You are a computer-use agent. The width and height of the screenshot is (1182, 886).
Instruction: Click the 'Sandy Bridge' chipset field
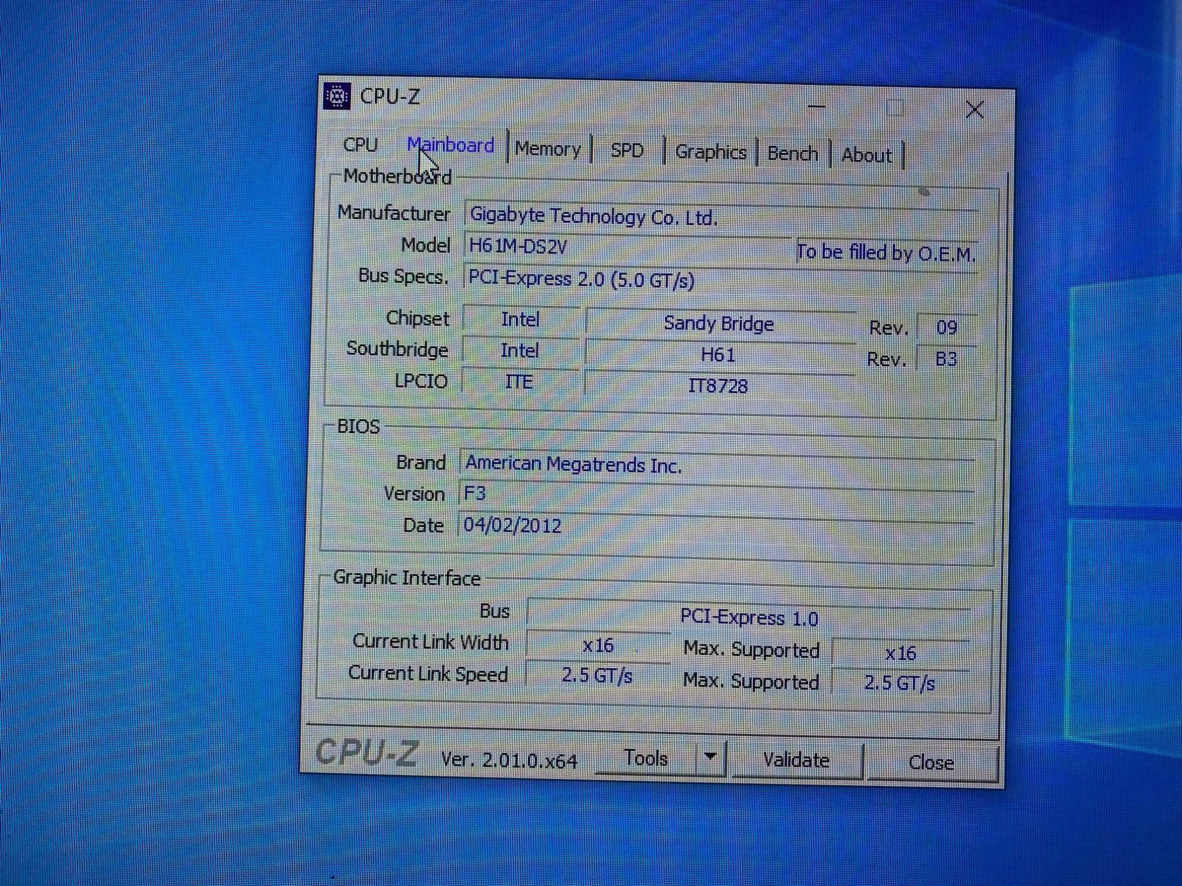(719, 324)
